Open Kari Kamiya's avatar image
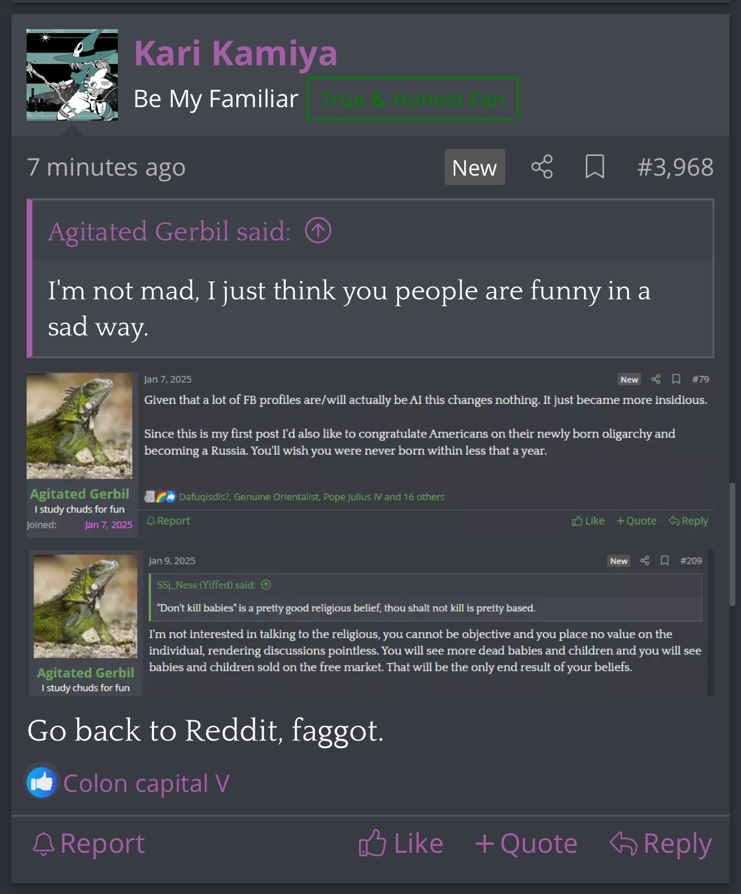Viewport: 741px width, 894px height. click(72, 75)
